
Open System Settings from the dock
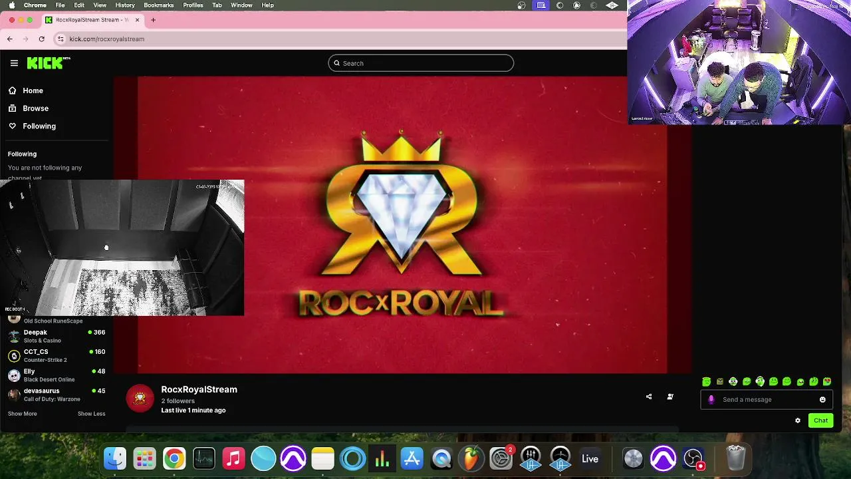(501, 458)
